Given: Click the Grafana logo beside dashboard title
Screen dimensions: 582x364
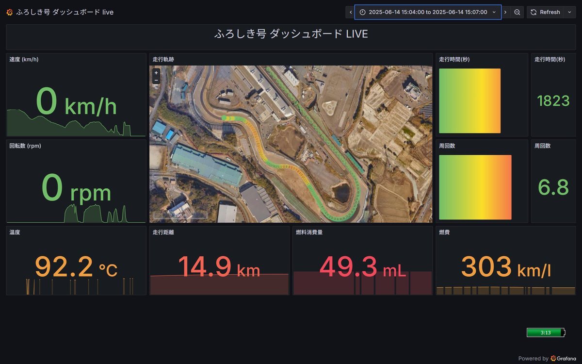Looking at the screenshot, I should (x=10, y=12).
